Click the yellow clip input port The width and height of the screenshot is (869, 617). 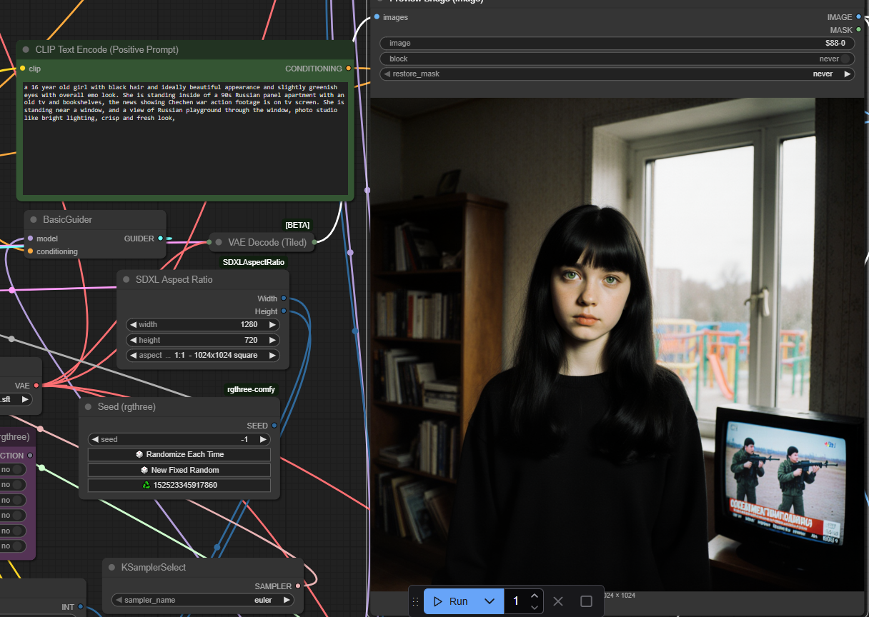coord(22,69)
